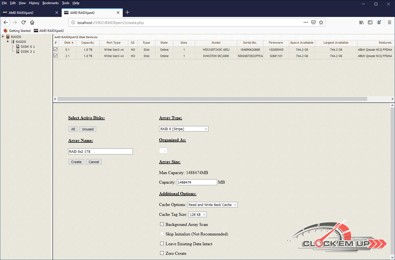Check the Leave Existing Data Intact option

click(x=162, y=244)
